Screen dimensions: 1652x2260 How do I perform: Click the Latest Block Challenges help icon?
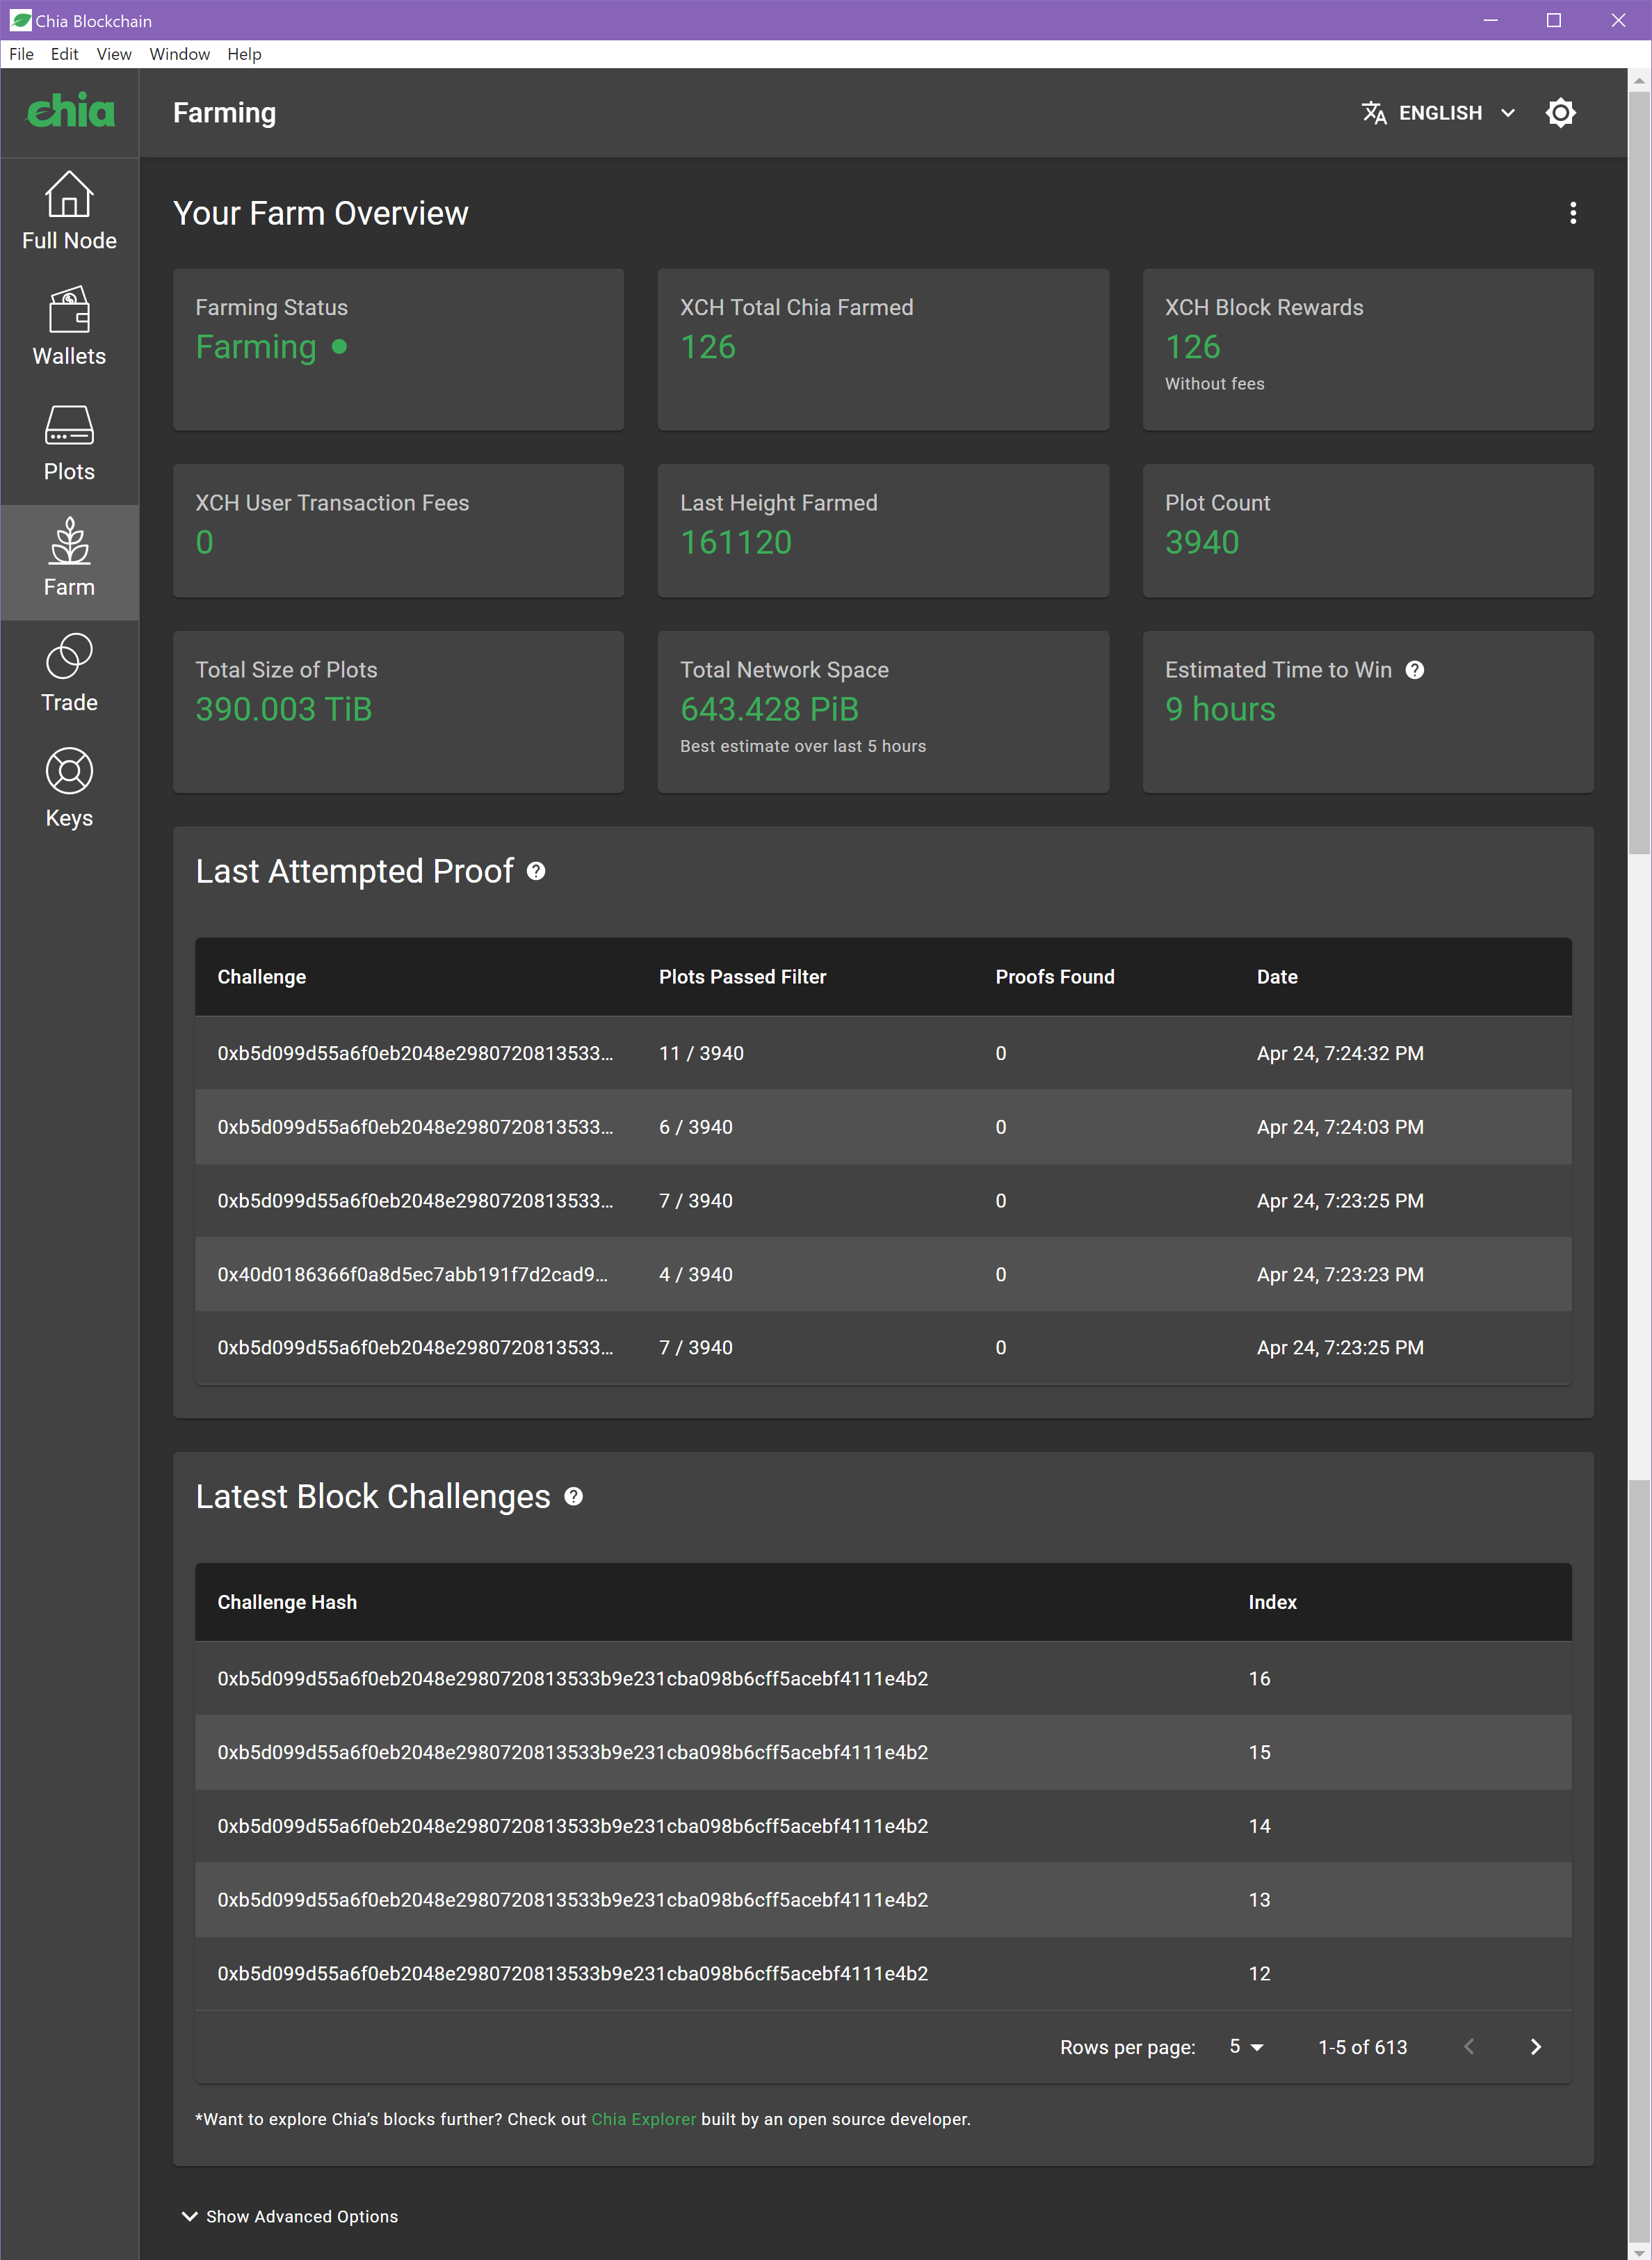coord(573,1497)
